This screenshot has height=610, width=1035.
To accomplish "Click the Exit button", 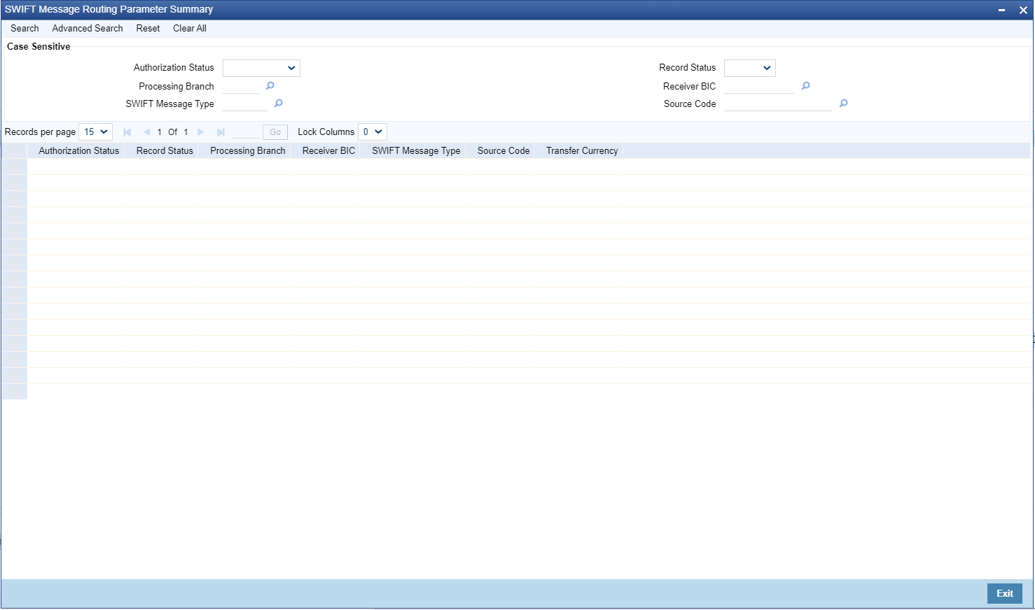I will coord(1005,593).
